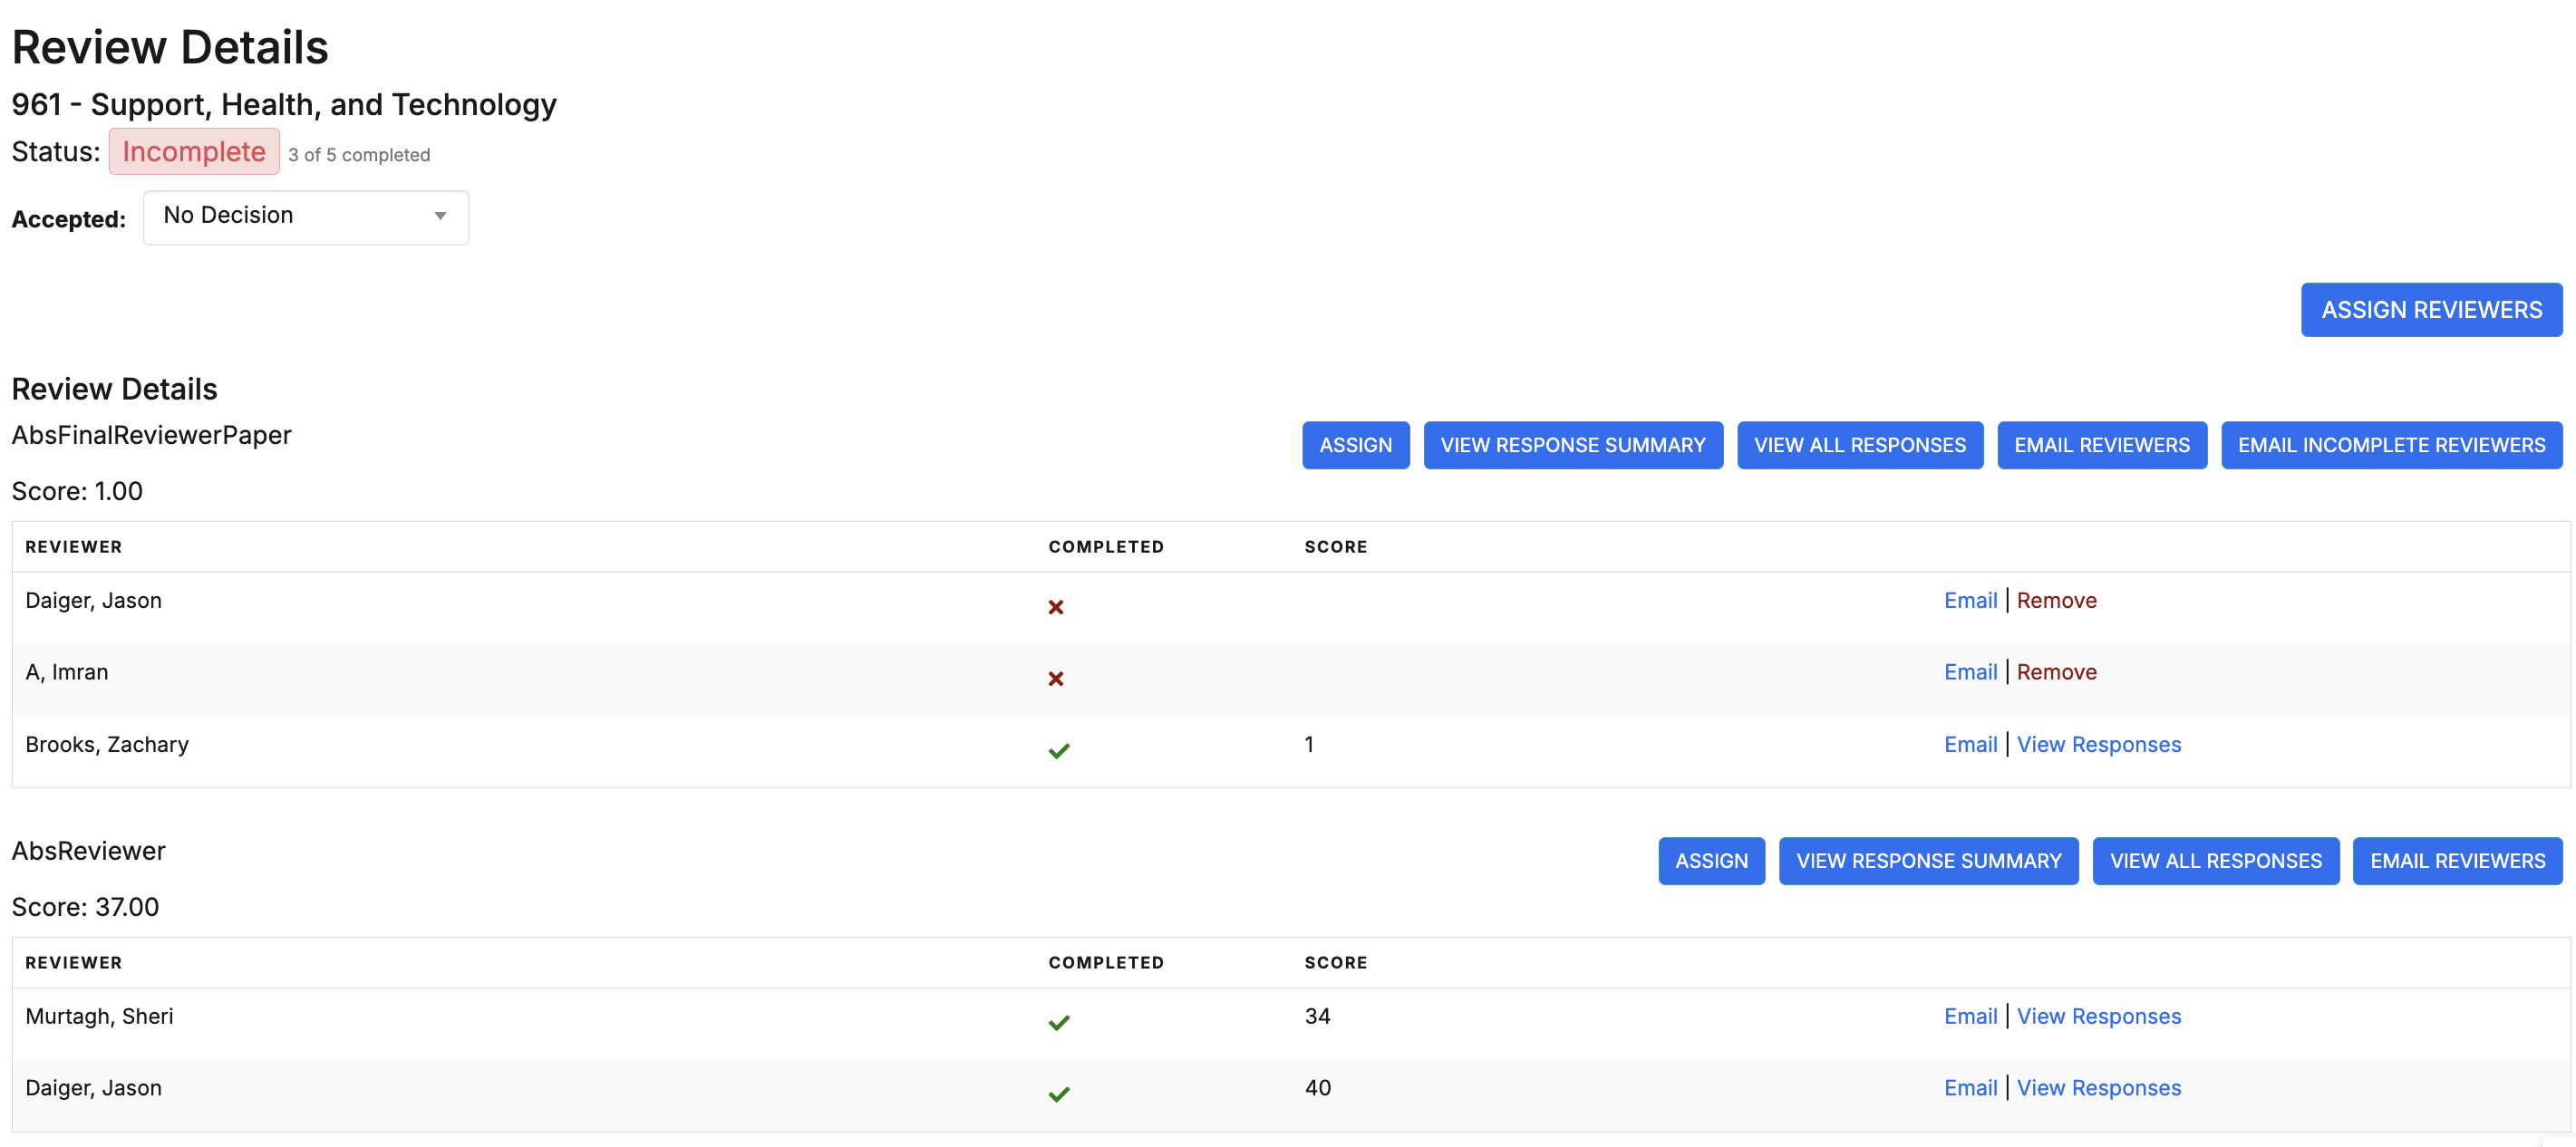View response summary for AbsReviewer
This screenshot has width=2576, height=1147.
click(1928, 862)
